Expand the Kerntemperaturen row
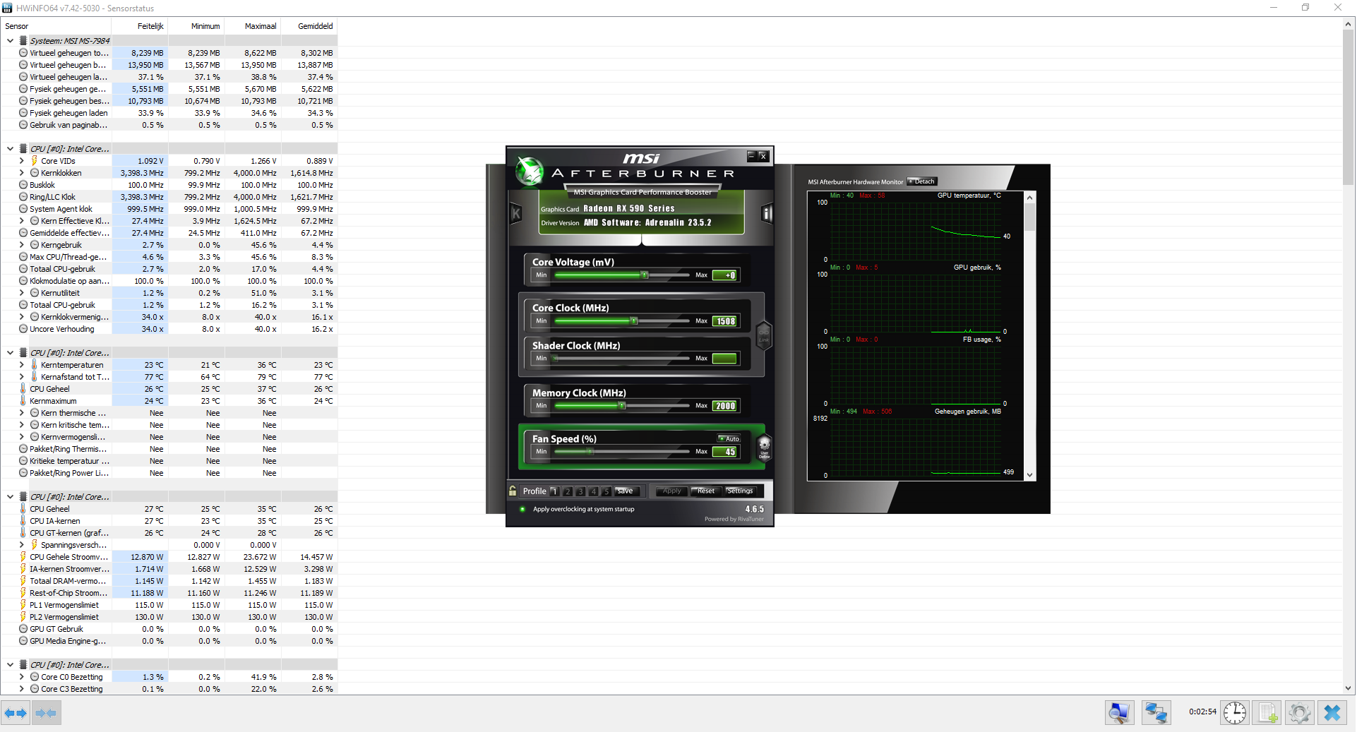1357x732 pixels. click(21, 365)
